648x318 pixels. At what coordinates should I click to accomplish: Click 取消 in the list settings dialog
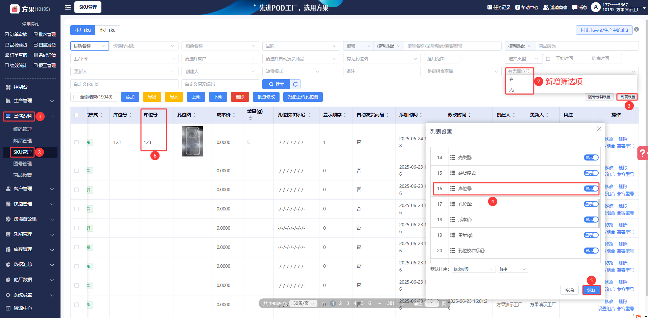pyautogui.click(x=570, y=290)
